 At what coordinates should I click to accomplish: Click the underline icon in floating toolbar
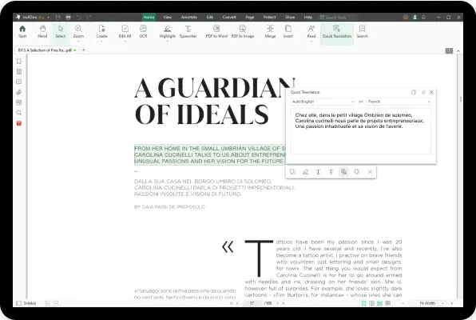(x=318, y=172)
